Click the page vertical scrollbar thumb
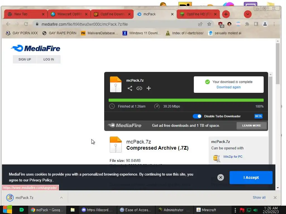286x214 pixels. [x=278, y=64]
